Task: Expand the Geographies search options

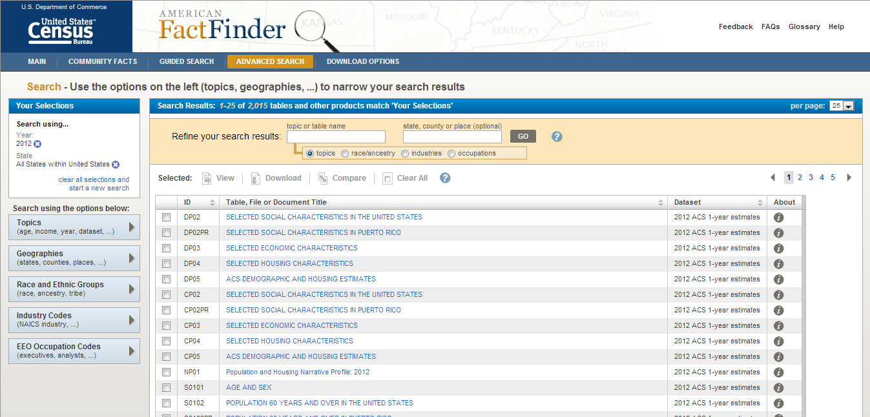Action: click(x=74, y=258)
